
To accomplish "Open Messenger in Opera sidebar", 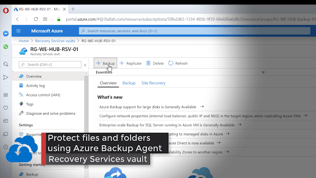I will (x=6, y=34).
